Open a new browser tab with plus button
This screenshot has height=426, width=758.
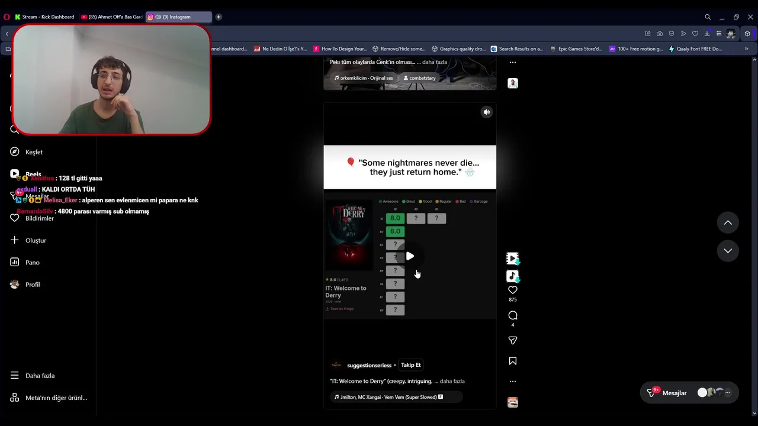click(x=219, y=17)
